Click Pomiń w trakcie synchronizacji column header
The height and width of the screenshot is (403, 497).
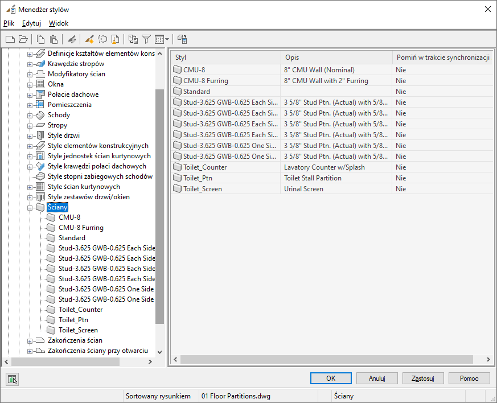[442, 57]
